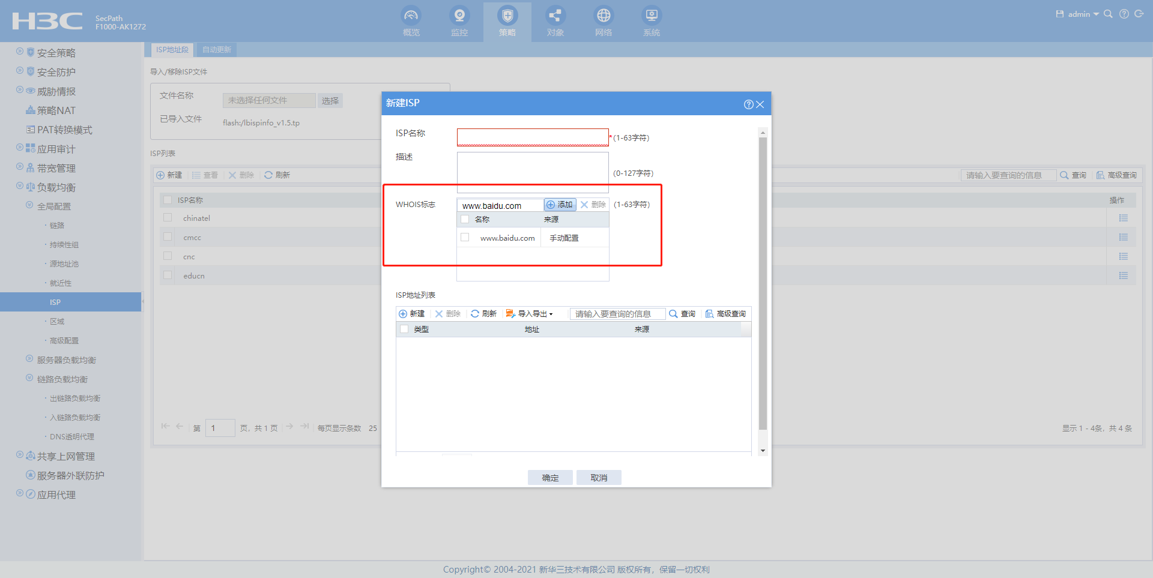Open the 监控 monitoring icon
This screenshot has width=1153, height=578.
tap(459, 16)
